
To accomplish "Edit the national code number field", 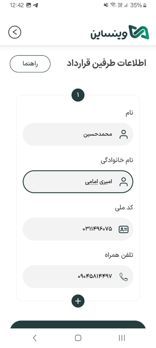I will click(78, 229).
